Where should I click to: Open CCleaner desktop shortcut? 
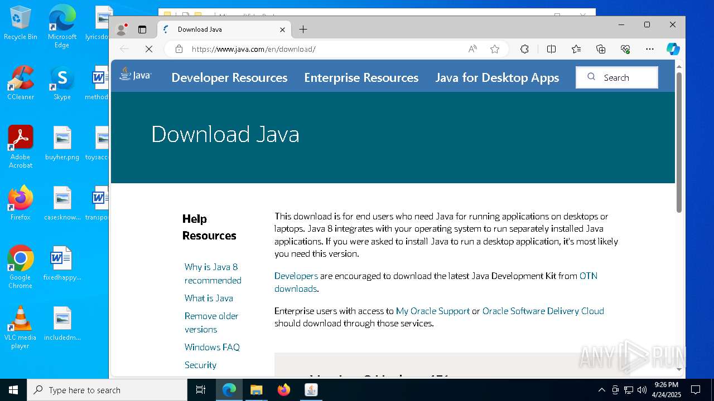(21, 83)
